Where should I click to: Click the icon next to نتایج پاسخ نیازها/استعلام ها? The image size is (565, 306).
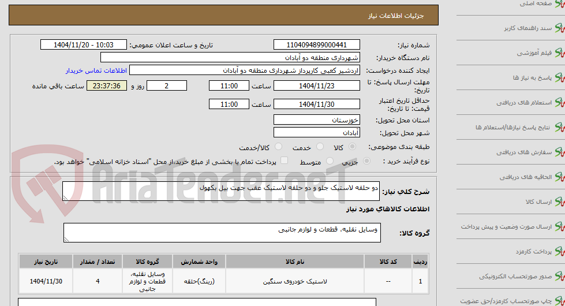tap(560, 128)
